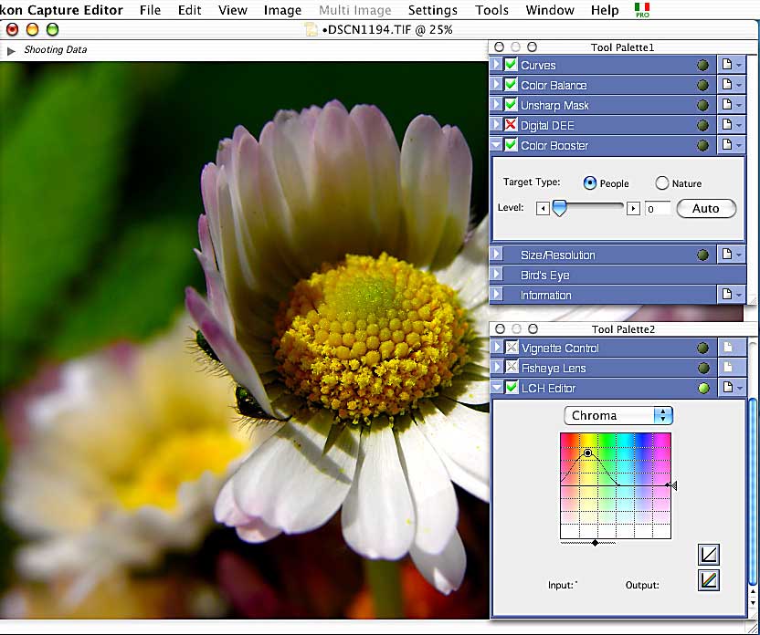Screen dimensions: 760x635
Task: Disable the Unsharp Mask checkbox
Action: 511,105
